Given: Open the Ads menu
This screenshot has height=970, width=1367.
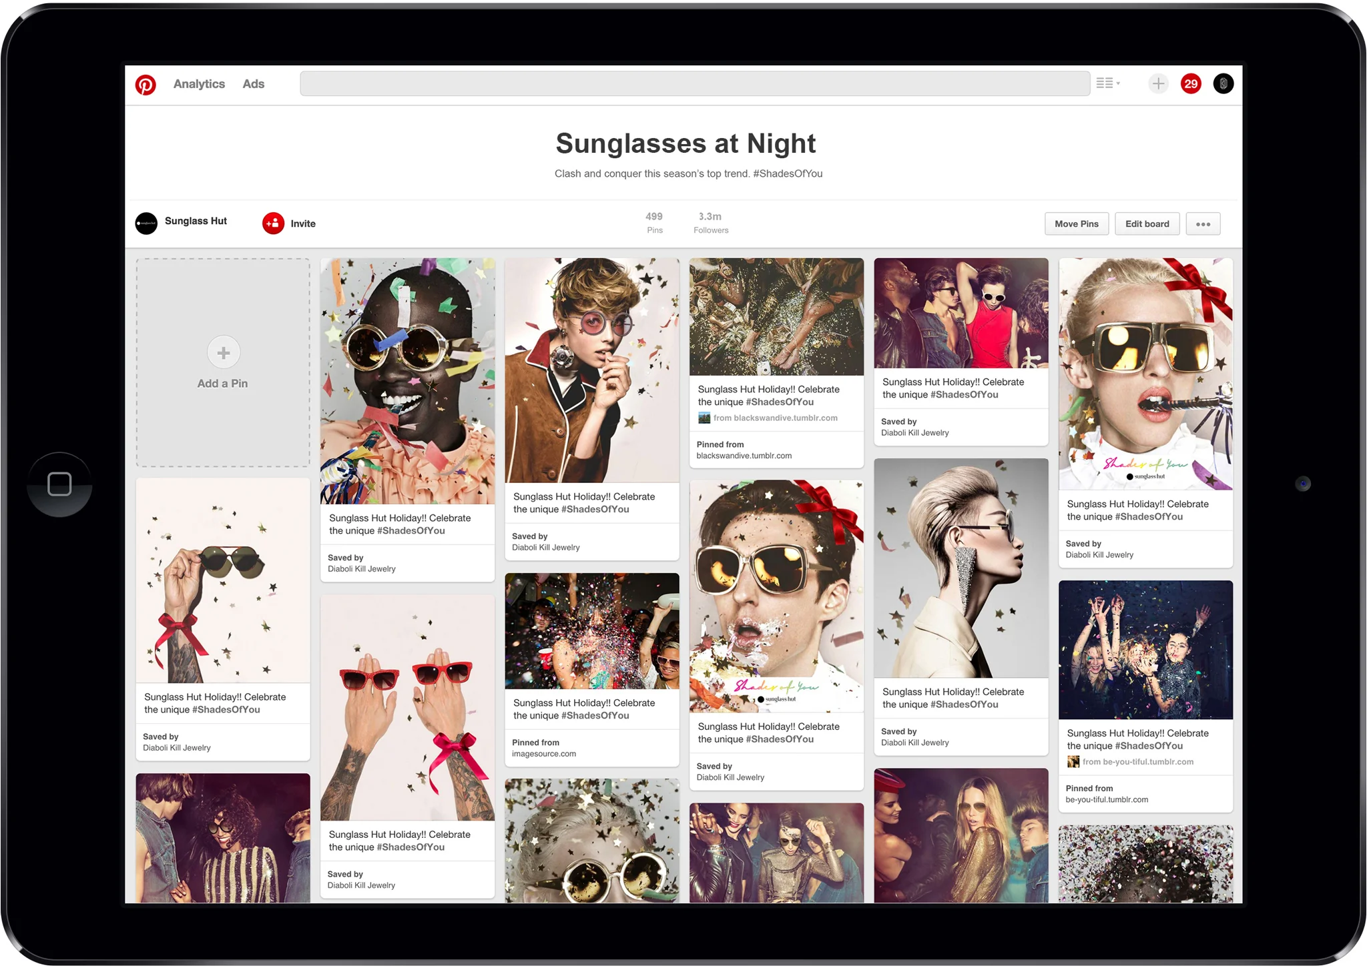Looking at the screenshot, I should click(254, 84).
